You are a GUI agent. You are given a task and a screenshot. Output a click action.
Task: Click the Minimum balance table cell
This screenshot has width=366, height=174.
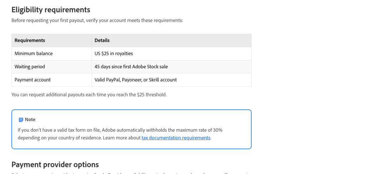click(51, 54)
